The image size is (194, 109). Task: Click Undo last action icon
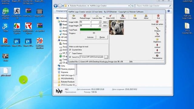click(x=157, y=22)
